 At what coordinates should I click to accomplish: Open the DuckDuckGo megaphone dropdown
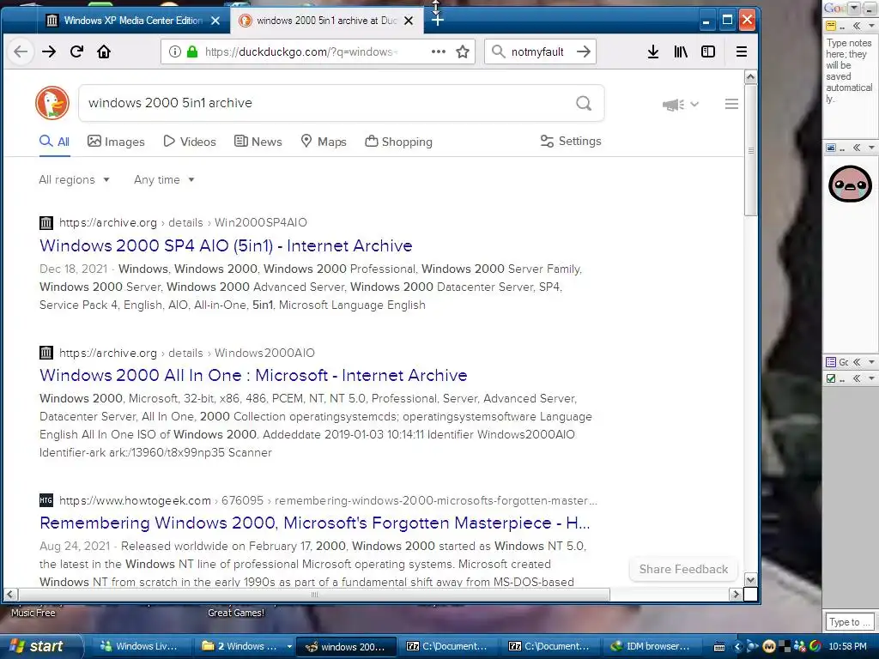pos(680,104)
